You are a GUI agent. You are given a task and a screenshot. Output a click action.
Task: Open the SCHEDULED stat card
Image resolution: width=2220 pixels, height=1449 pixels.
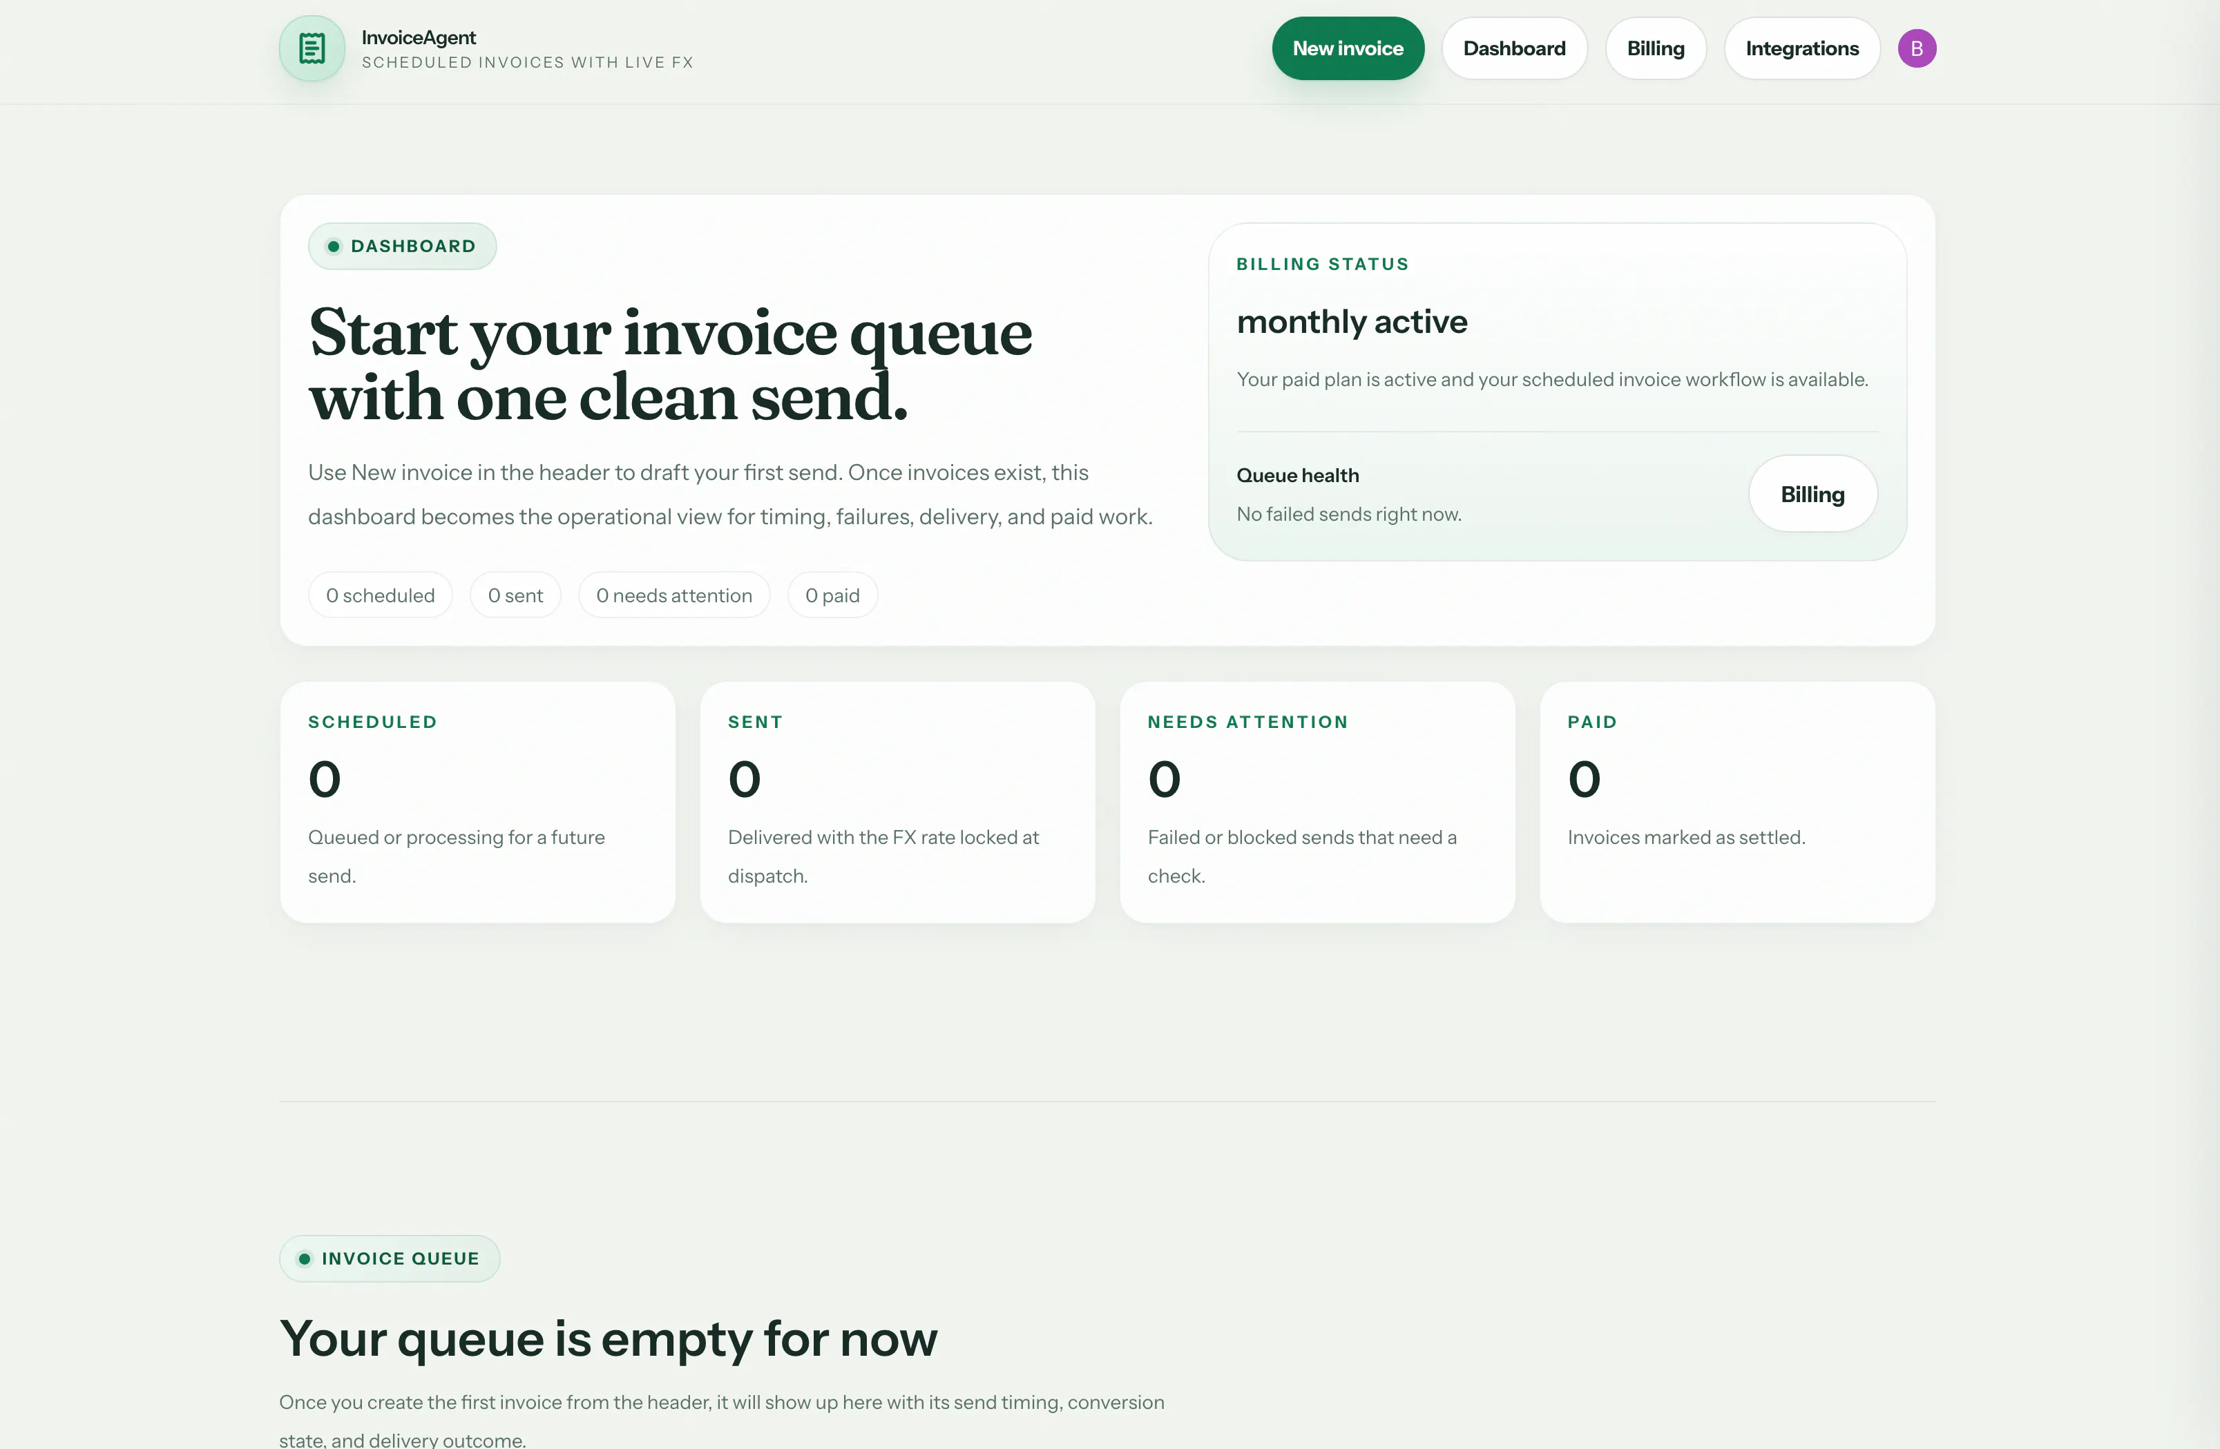coord(477,802)
